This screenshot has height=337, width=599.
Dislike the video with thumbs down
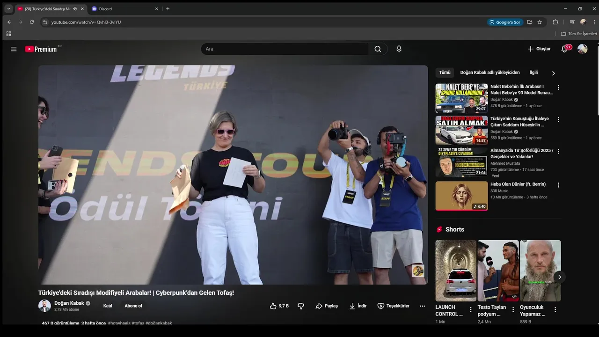pos(301,306)
